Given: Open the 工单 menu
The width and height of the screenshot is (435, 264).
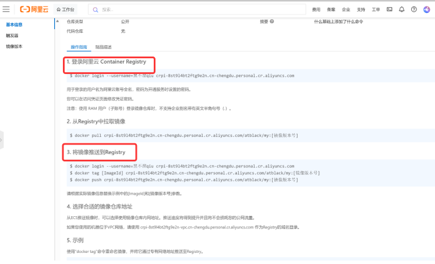Looking at the screenshot, I should pos(376,10).
